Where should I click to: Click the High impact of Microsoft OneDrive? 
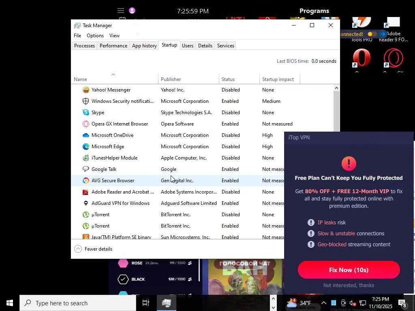(267, 135)
